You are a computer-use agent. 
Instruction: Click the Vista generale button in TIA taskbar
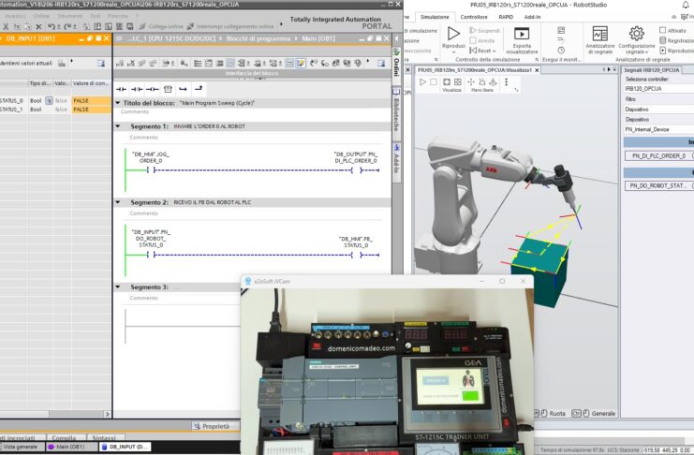point(22,447)
